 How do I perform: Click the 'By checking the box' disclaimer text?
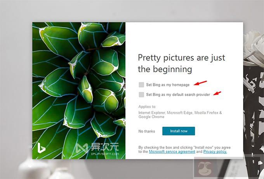[185, 148]
